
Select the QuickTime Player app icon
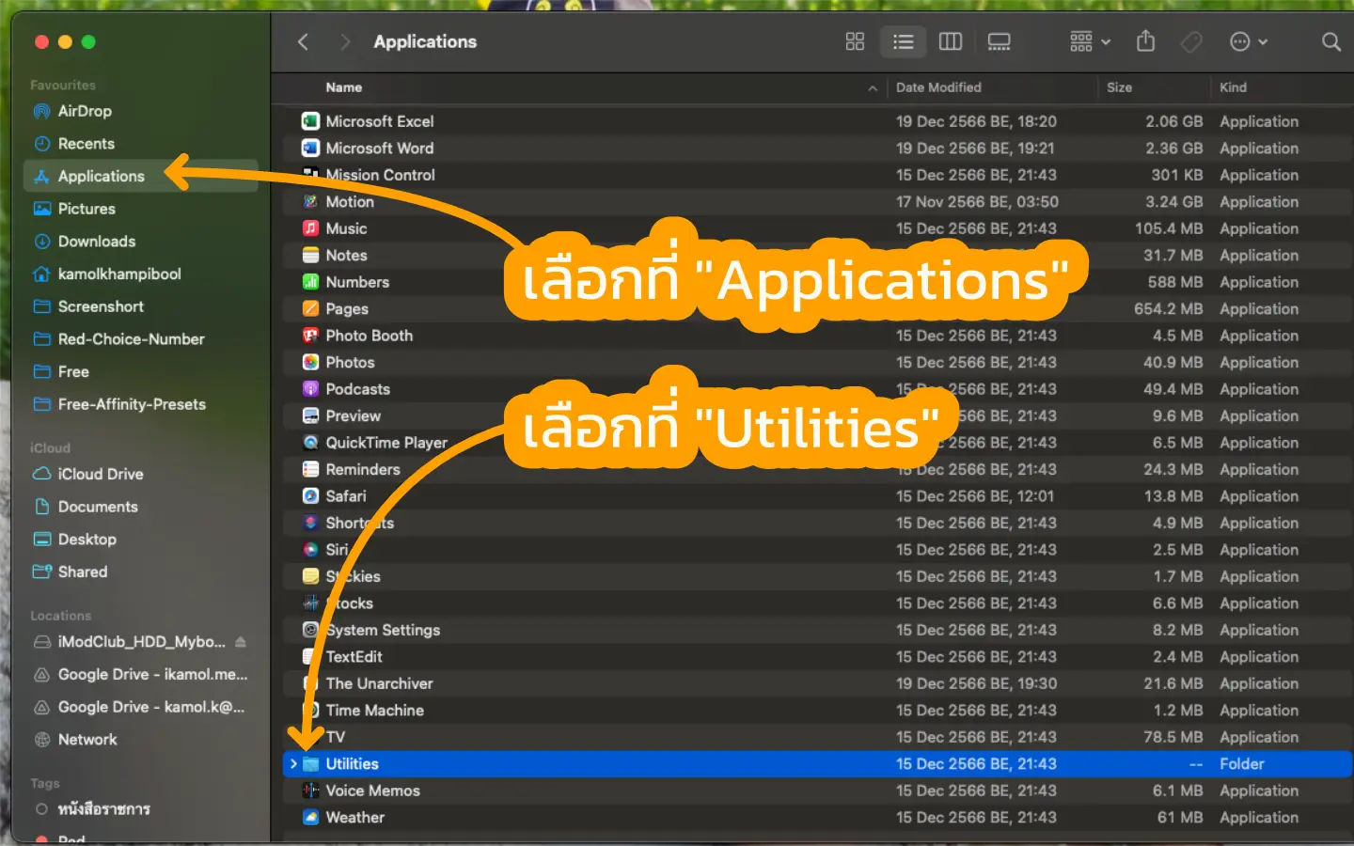pos(310,443)
